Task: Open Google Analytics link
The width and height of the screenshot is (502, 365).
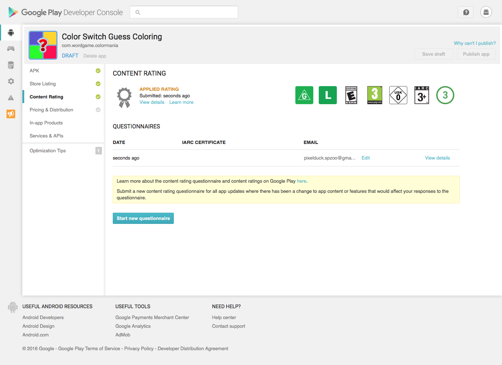Action: pos(133,326)
